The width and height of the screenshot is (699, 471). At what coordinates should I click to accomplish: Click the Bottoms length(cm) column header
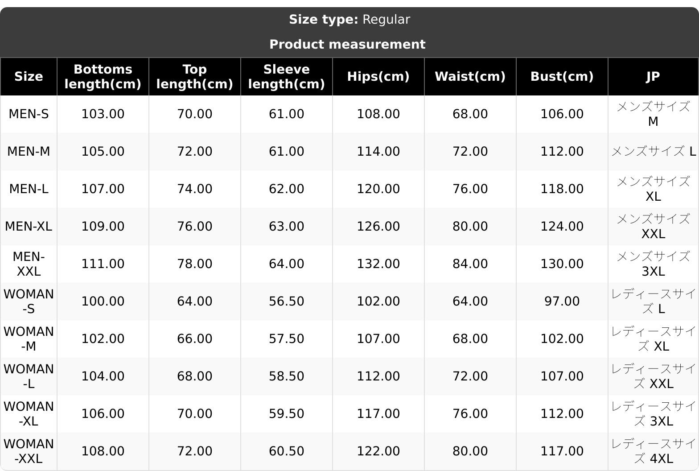coord(103,76)
